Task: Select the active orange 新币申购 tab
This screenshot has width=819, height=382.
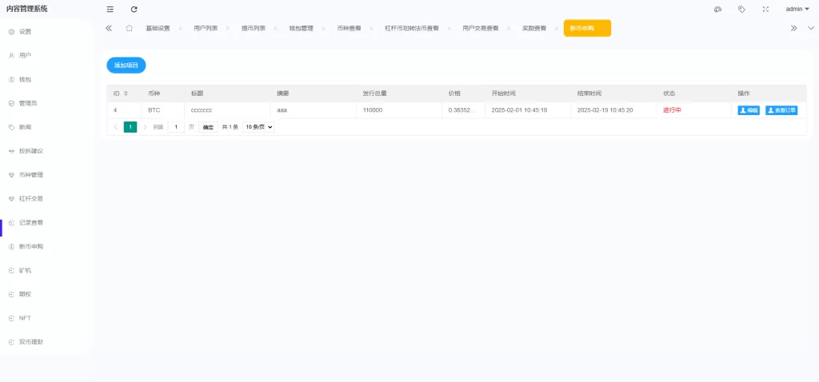Action: click(587, 28)
